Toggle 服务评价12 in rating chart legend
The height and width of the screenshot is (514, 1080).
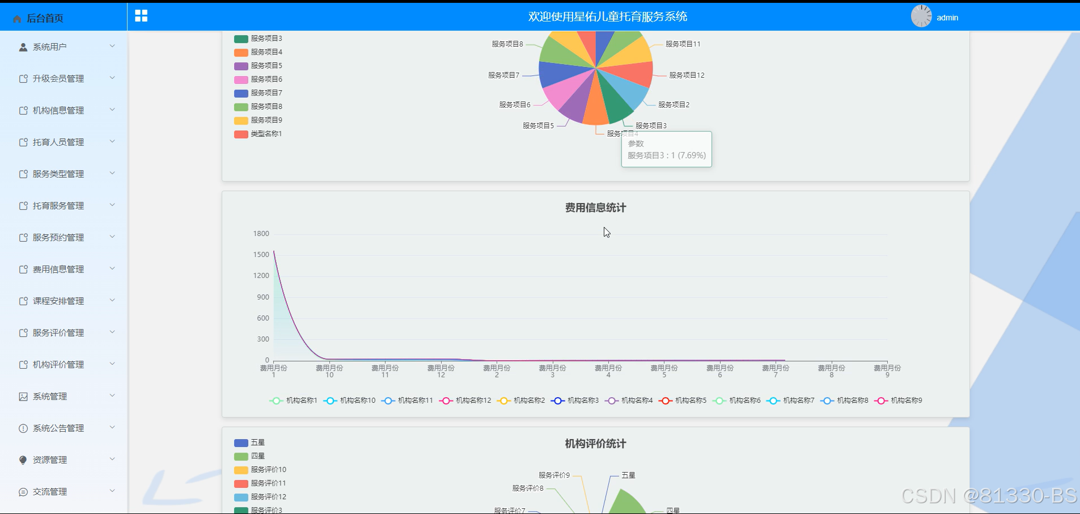tap(260, 497)
